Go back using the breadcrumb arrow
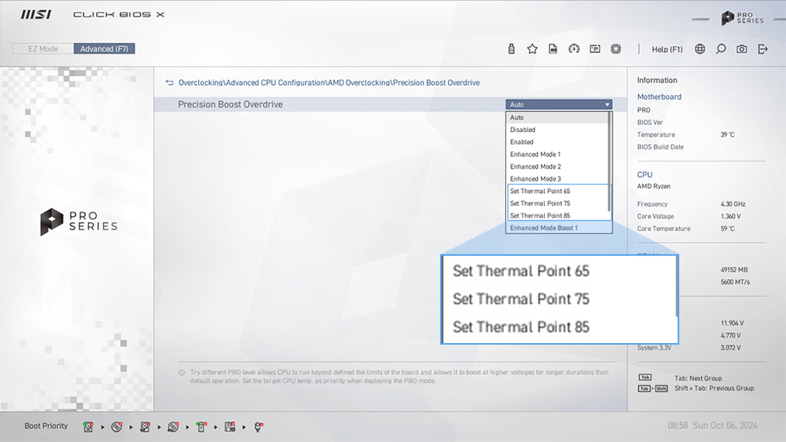Screen dimensions: 786x442 [x=169, y=82]
